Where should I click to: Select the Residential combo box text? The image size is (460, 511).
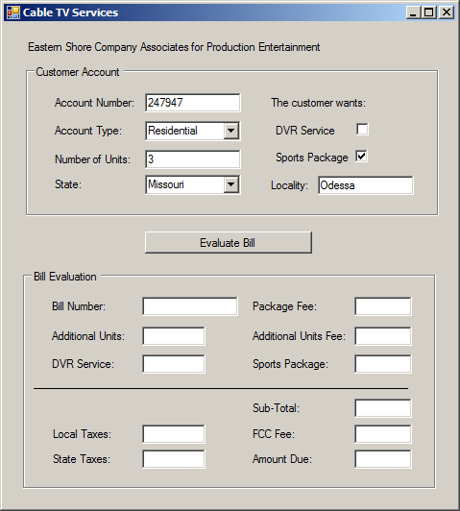185,131
